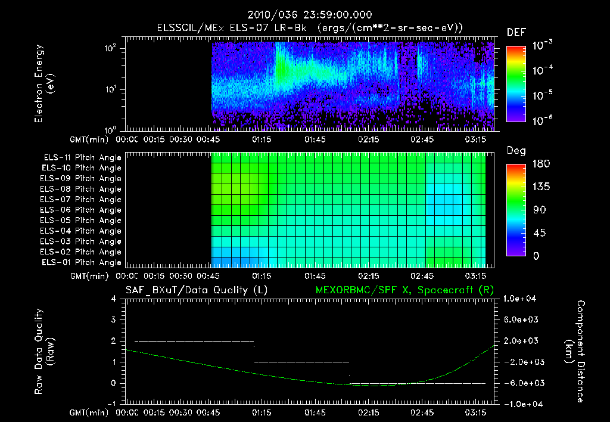Click the 01:15 time tick under the electron spectrogram
Screen dimensions: 610x422
[262, 139]
